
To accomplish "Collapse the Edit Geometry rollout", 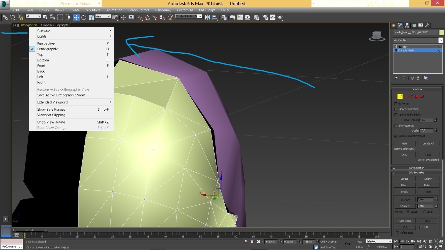I will [417, 173].
